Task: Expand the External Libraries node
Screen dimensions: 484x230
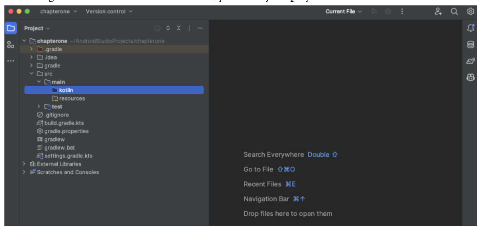Action: [24, 164]
